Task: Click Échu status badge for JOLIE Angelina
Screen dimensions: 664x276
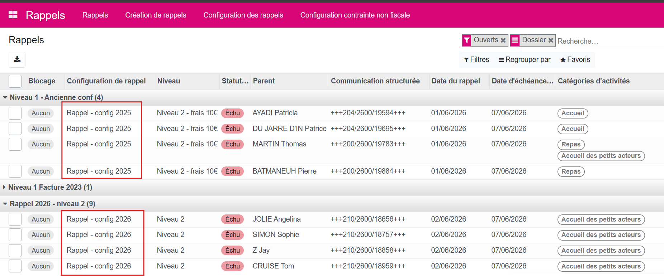Action: coord(232,219)
